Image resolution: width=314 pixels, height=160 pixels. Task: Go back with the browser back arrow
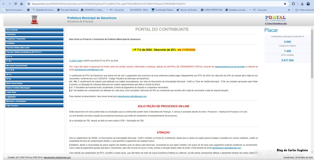3,4
